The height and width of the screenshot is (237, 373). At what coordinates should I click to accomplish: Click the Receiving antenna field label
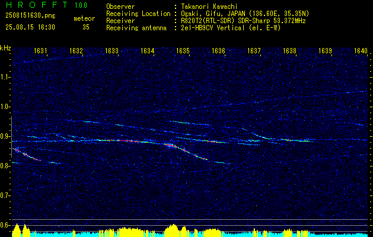click(x=136, y=28)
